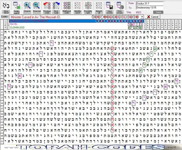The width and height of the screenshot is (182, 150).
Task: Click the Proximity rank icon
Action: pyautogui.click(x=88, y=5)
